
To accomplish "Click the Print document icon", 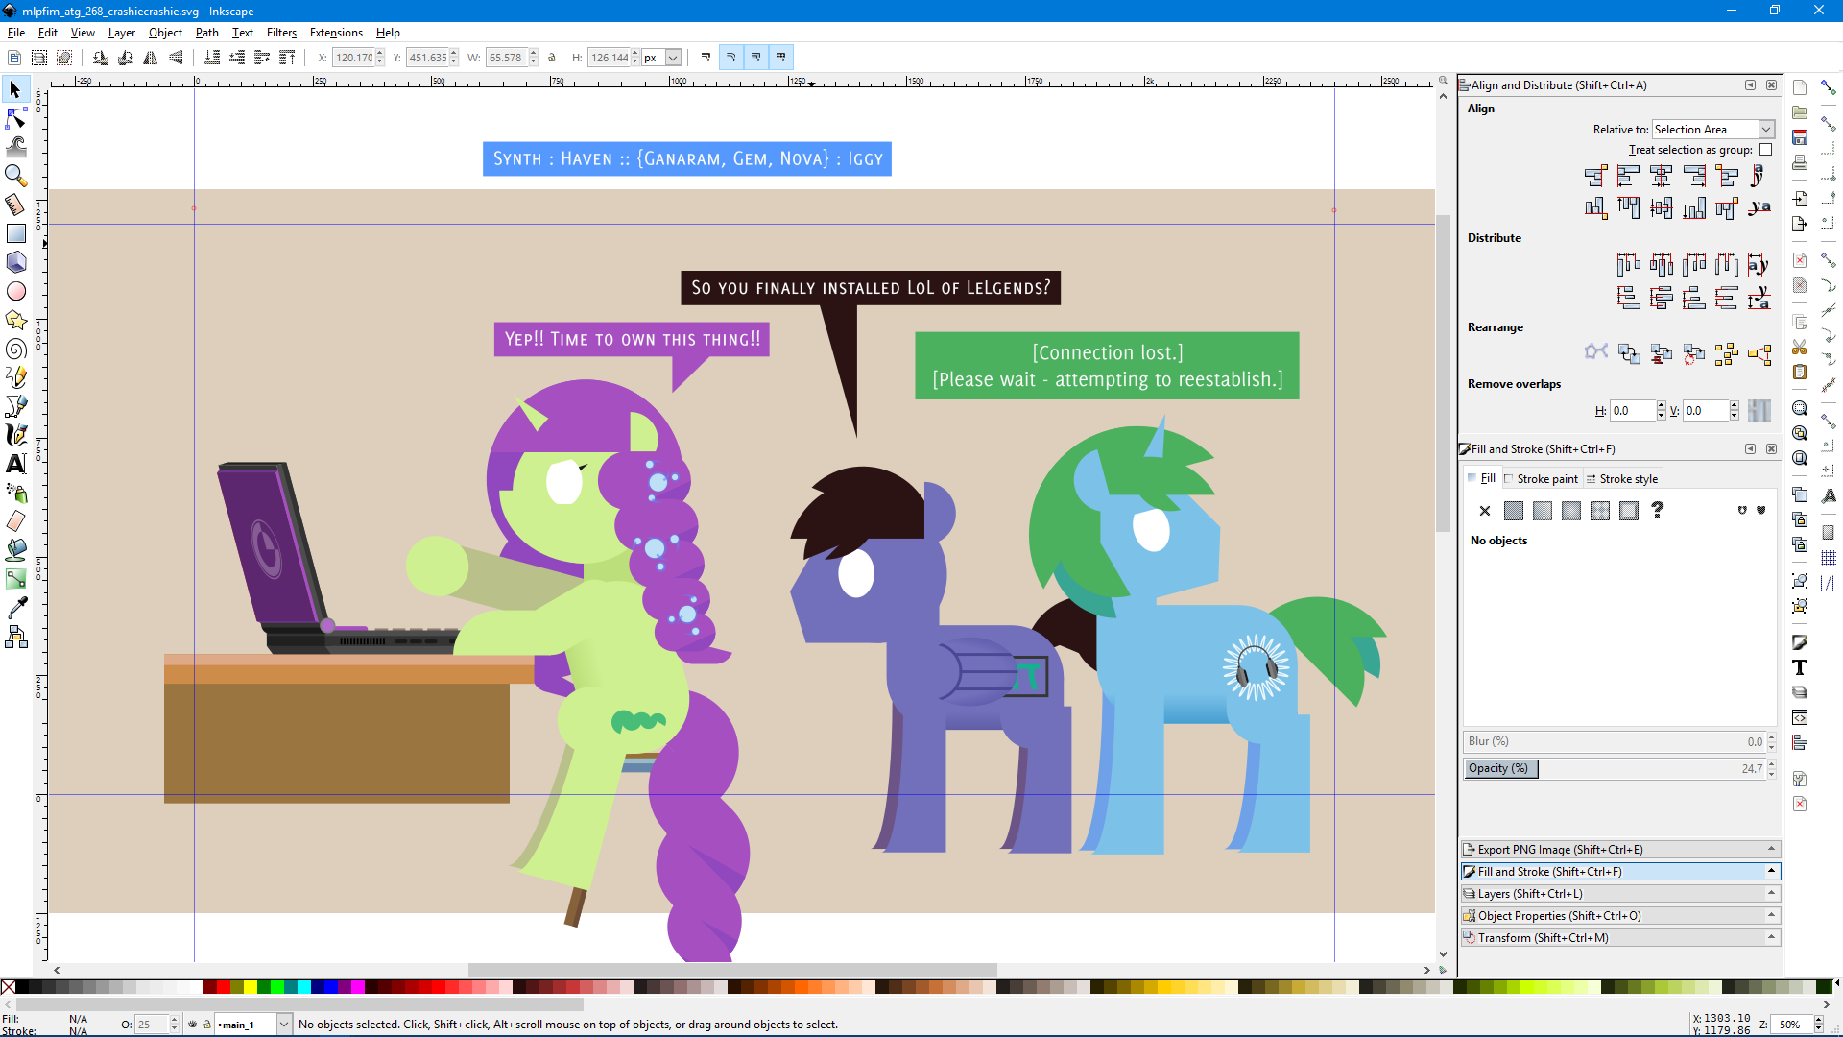I will tap(1800, 162).
